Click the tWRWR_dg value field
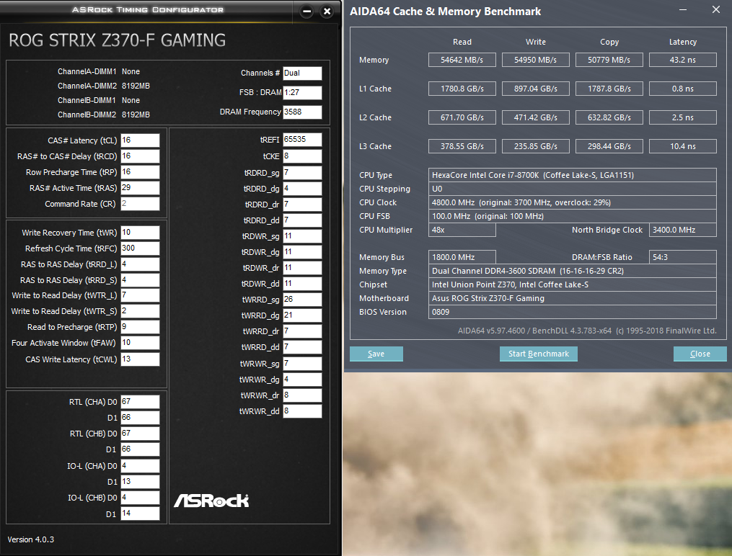The width and height of the screenshot is (732, 556). pos(302,380)
